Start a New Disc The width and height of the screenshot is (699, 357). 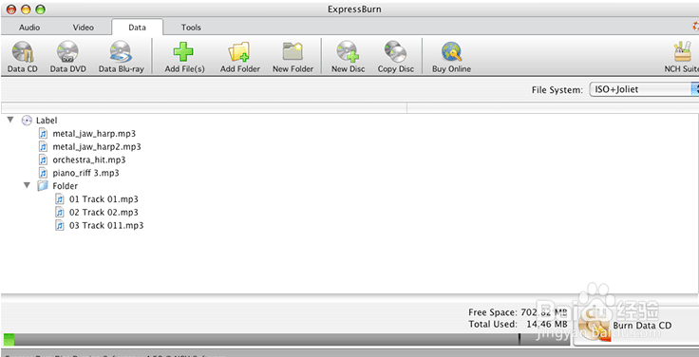click(x=348, y=52)
